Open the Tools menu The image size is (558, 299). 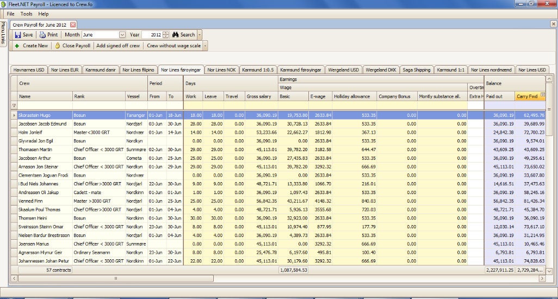(x=26, y=14)
